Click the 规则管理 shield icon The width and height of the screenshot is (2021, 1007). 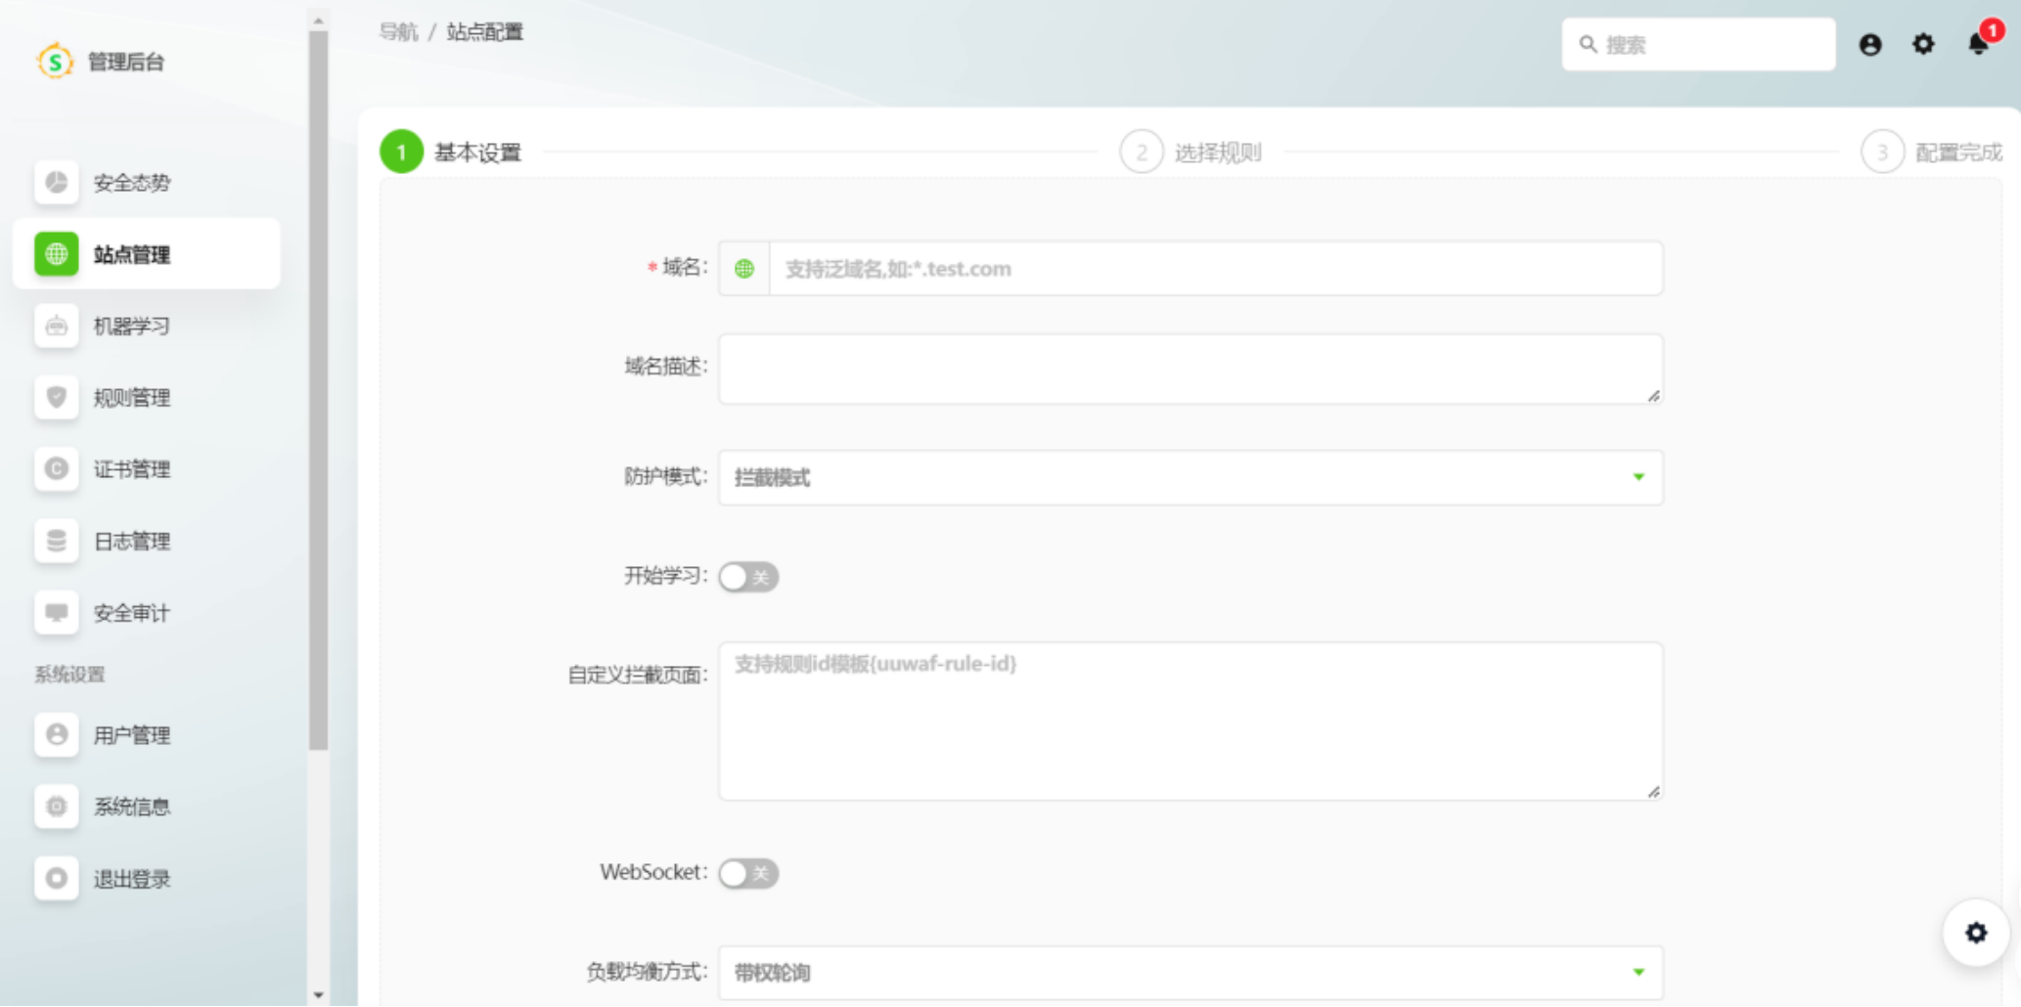click(57, 397)
